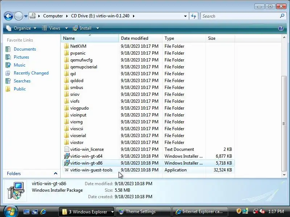Image resolution: width=290 pixels, height=217 pixels.
Task: Open Help via the question mark icon
Action: pos(281,28)
